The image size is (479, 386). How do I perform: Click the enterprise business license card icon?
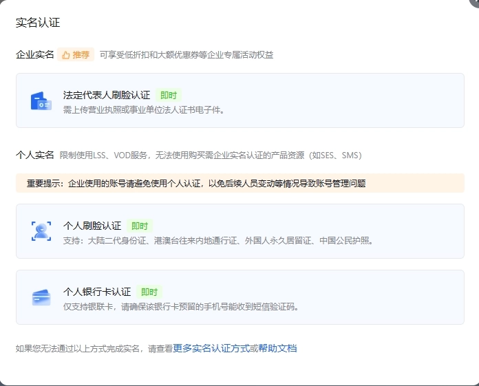[41, 101]
